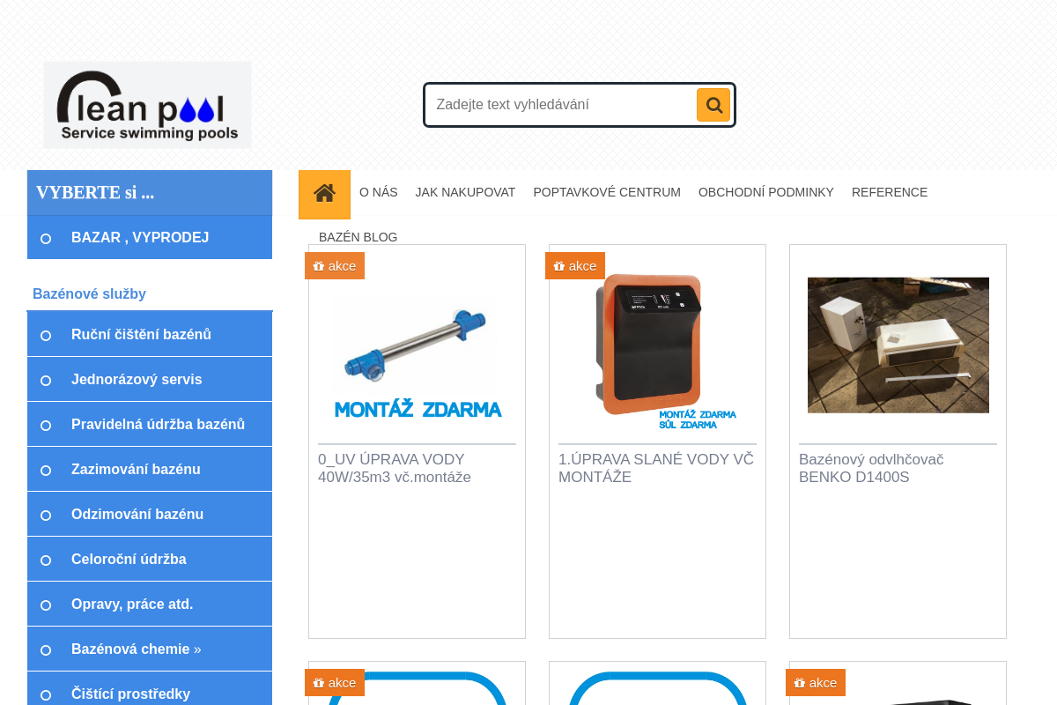Screen dimensions: 1057x705
Task: Expand the Bazénová chemie » submenu
Action: [137, 649]
